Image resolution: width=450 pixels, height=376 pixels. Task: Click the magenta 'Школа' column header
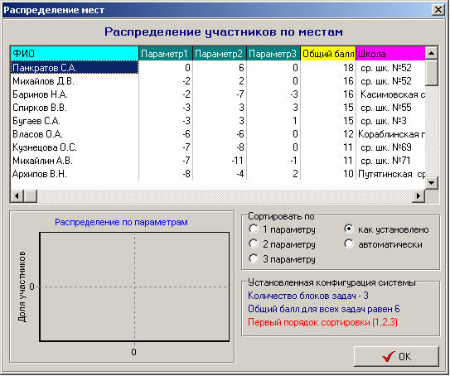point(390,54)
